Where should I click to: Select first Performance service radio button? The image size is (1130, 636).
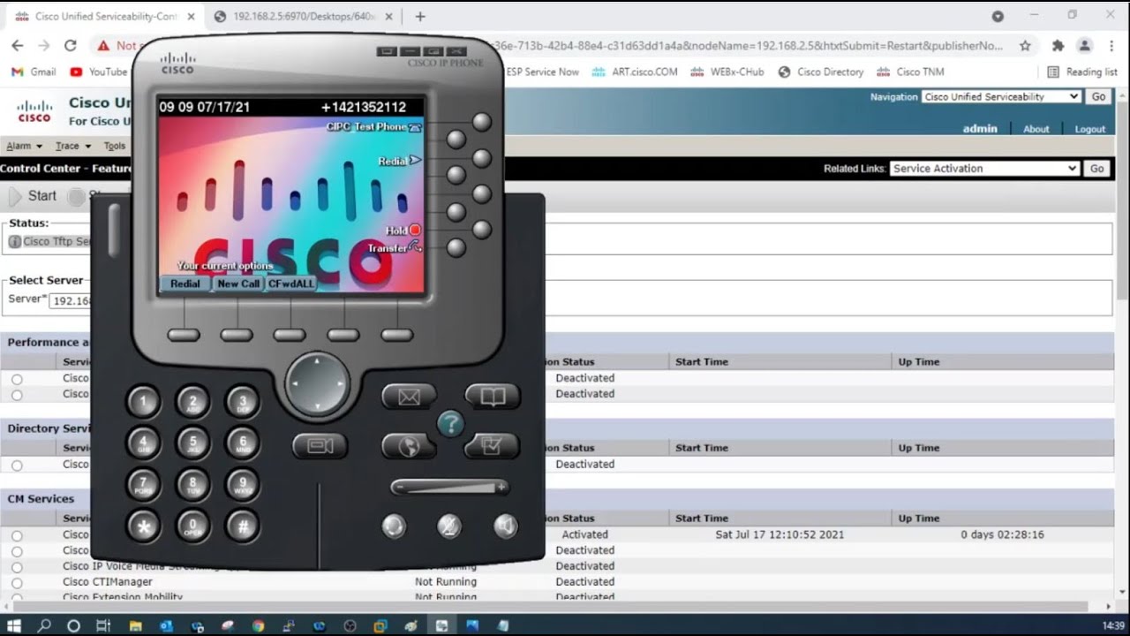tap(17, 379)
